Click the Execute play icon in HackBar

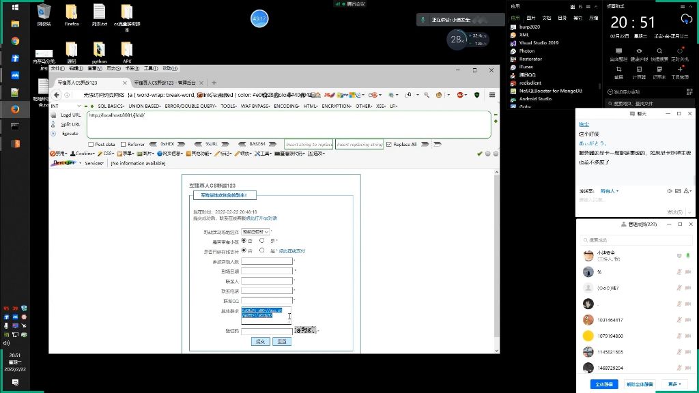pyautogui.click(x=53, y=134)
